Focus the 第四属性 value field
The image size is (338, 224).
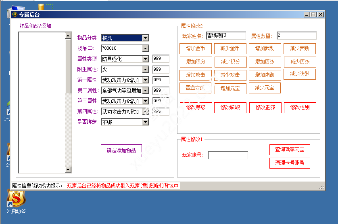[161, 112]
